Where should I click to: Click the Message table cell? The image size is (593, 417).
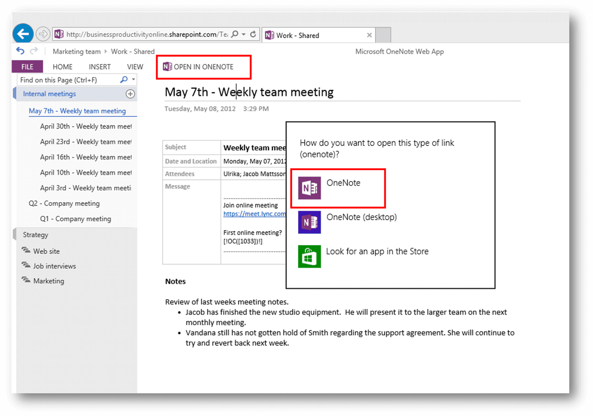click(192, 222)
